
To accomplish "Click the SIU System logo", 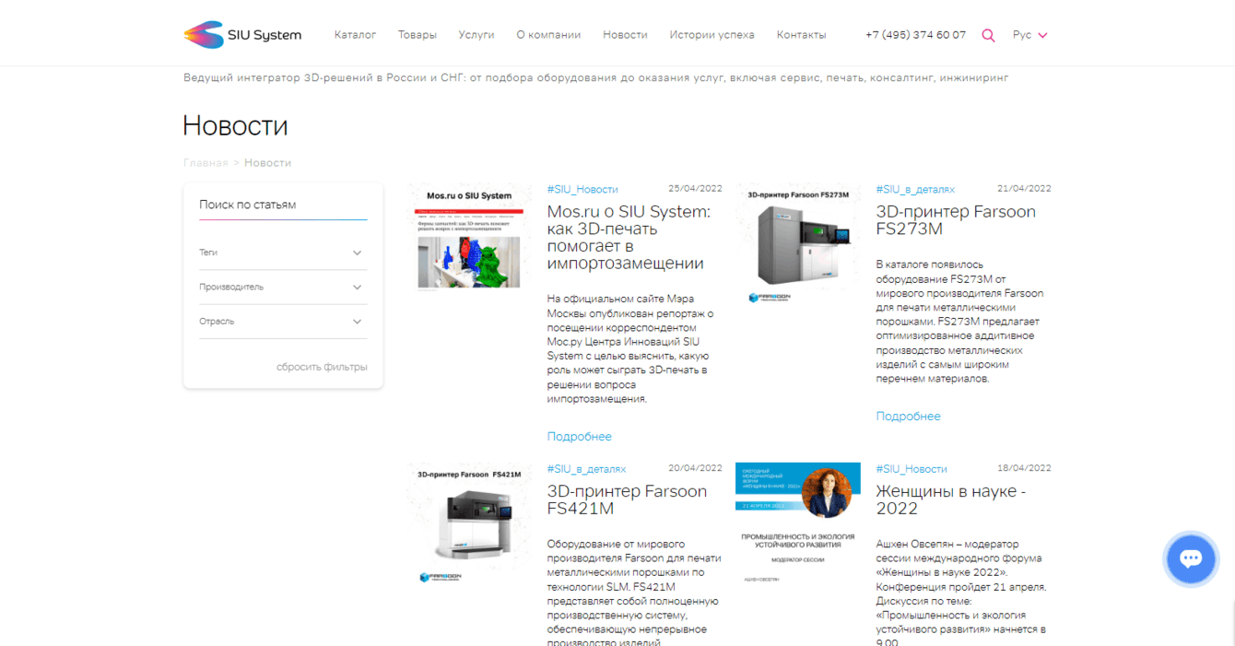I will pos(242,35).
